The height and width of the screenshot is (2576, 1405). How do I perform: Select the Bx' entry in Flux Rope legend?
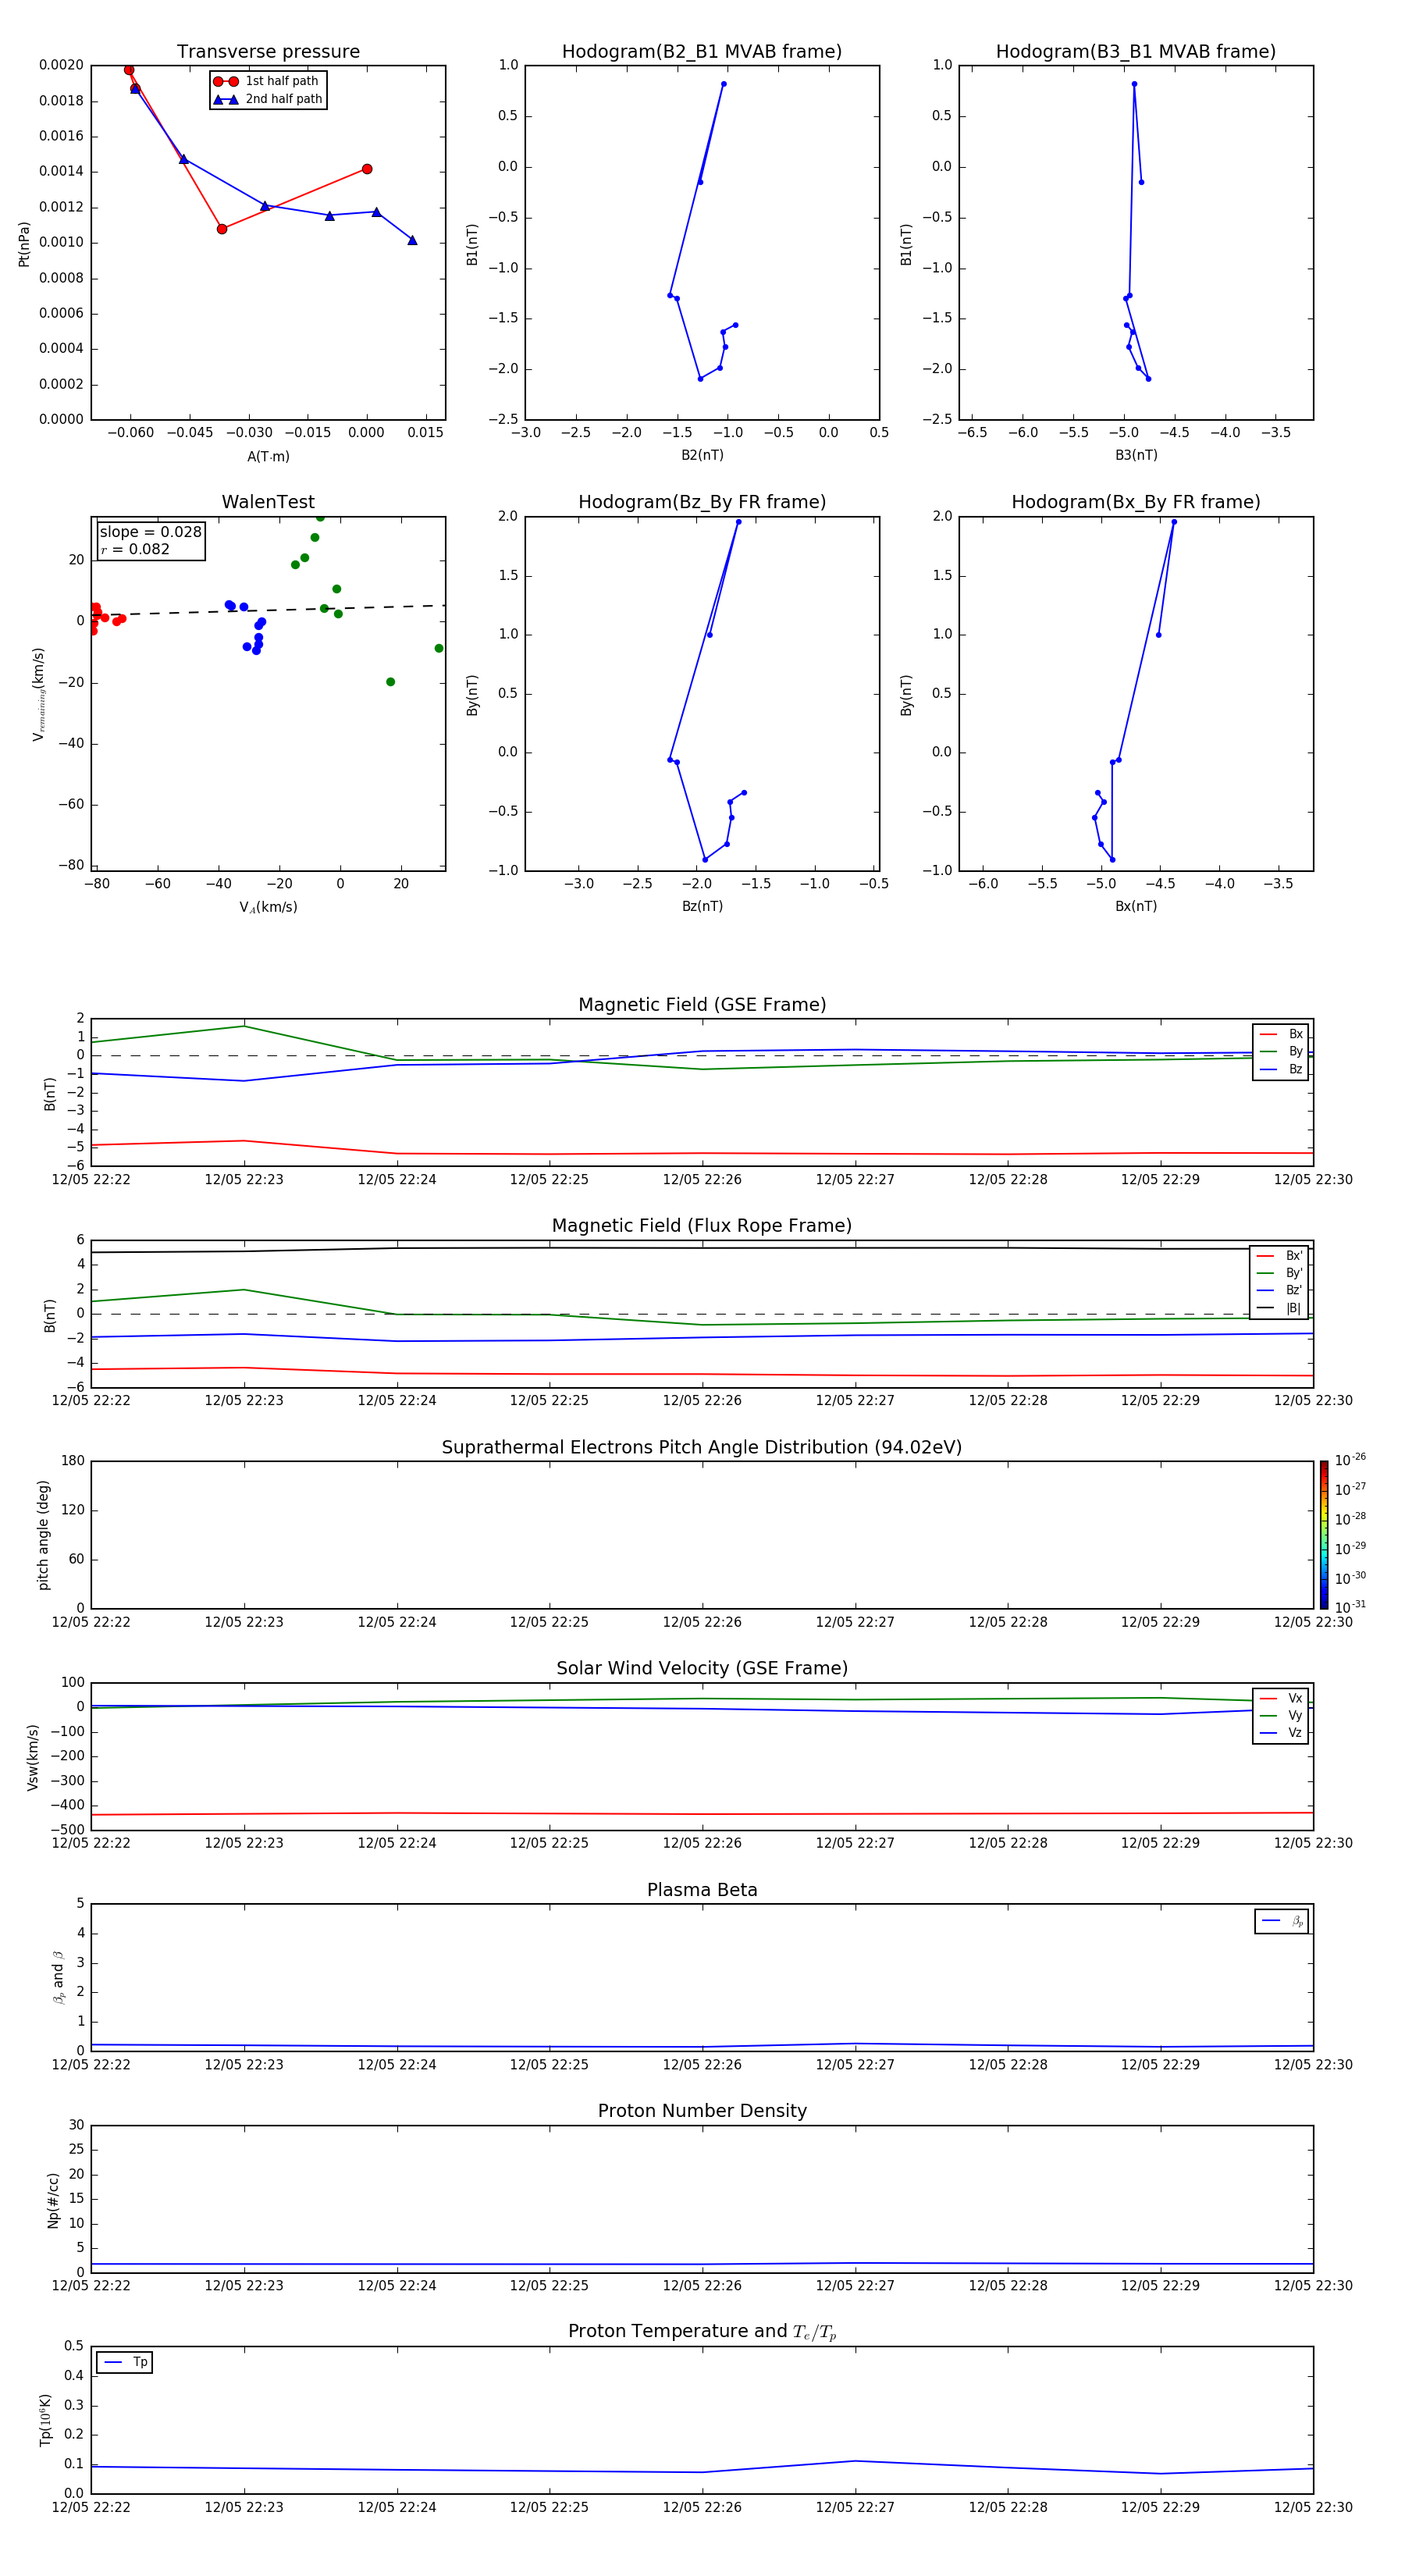pyautogui.click(x=1280, y=1256)
